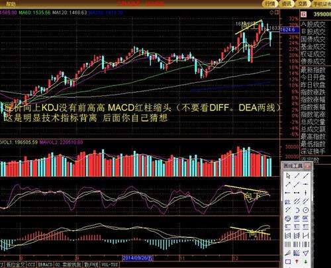Select the triangle drawing tool
This screenshot has width=331, height=268.
(306, 253)
